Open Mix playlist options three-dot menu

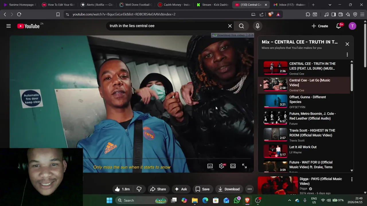coord(347,54)
